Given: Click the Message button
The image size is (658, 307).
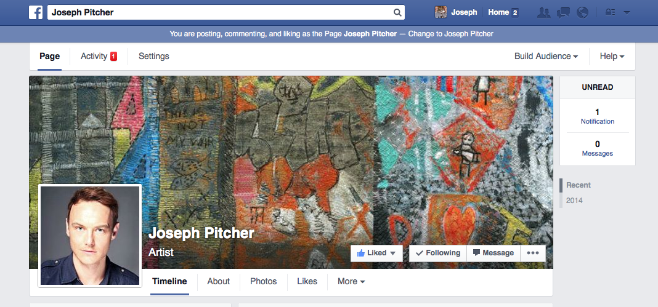Looking at the screenshot, I should point(493,253).
